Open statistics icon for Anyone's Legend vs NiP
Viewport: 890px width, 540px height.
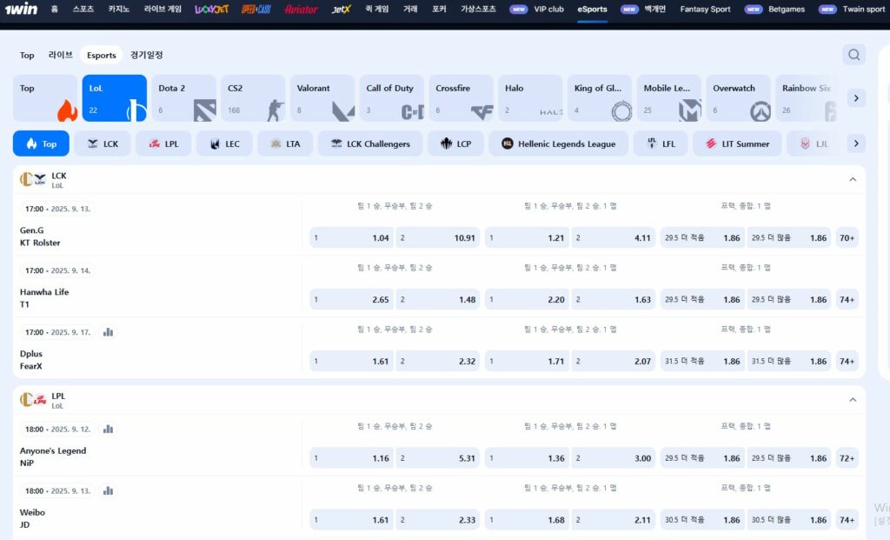108,430
